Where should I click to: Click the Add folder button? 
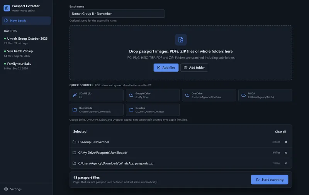click(194, 67)
